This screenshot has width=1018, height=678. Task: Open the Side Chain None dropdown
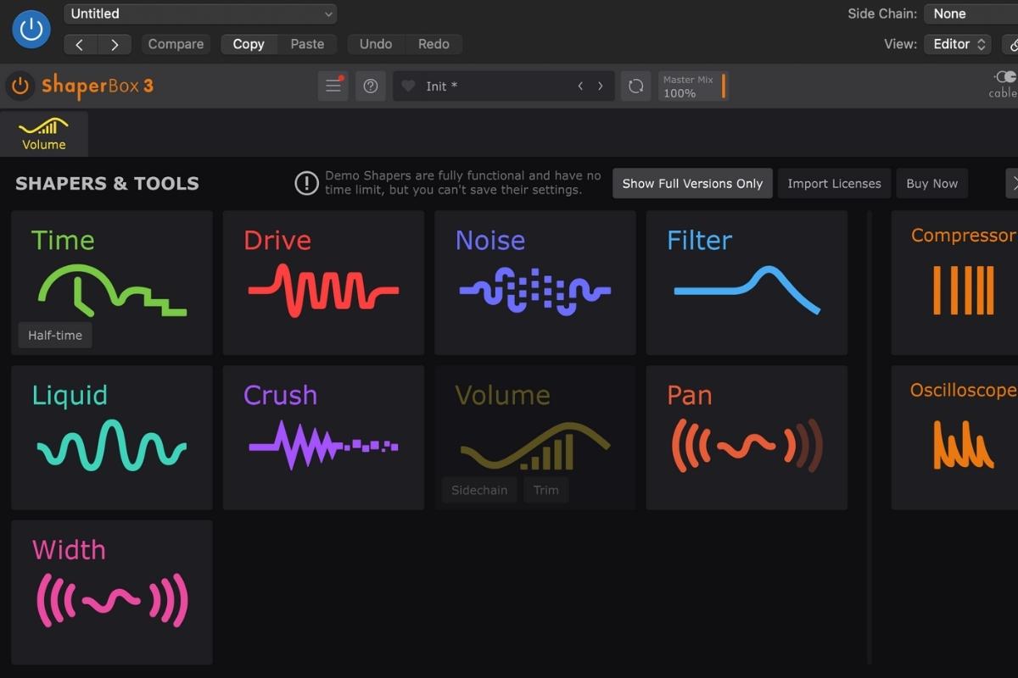(x=970, y=14)
